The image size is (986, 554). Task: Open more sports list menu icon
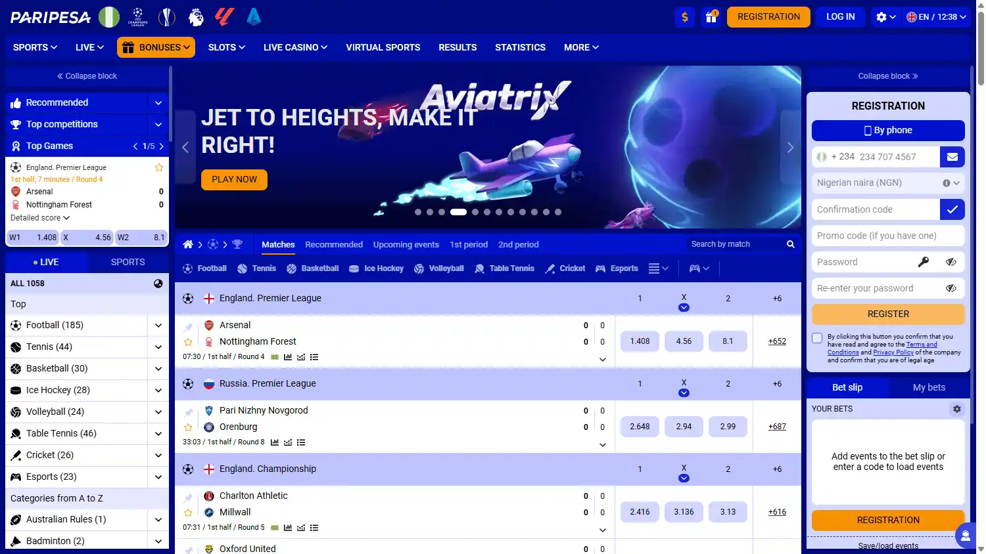tap(658, 268)
